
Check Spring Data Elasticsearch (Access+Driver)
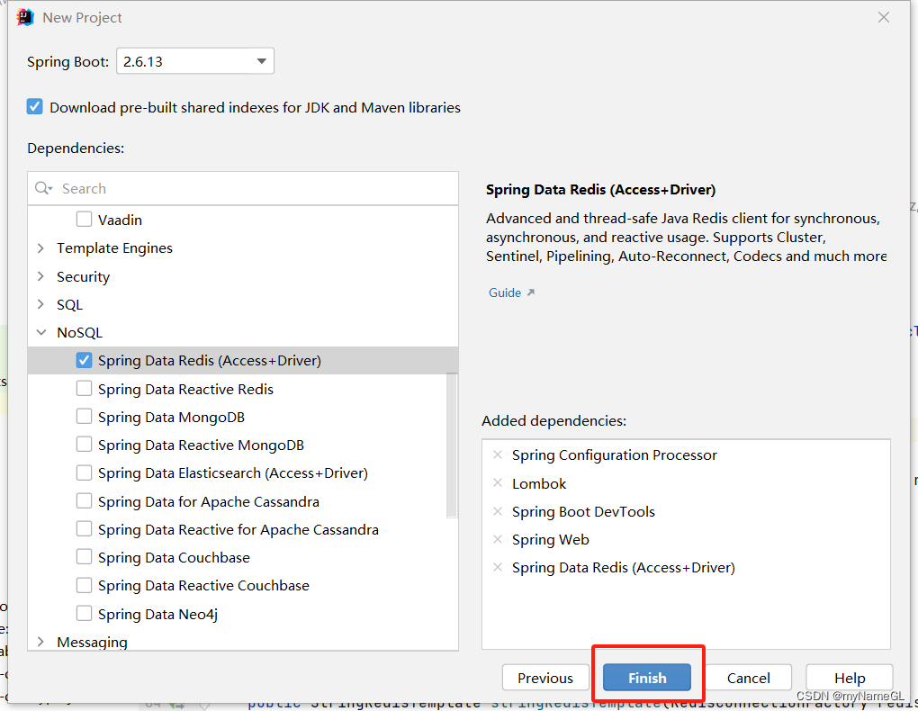(x=84, y=472)
